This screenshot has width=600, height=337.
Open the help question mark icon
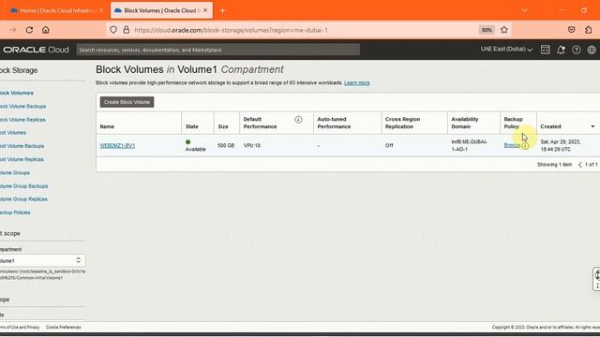pyautogui.click(x=576, y=50)
